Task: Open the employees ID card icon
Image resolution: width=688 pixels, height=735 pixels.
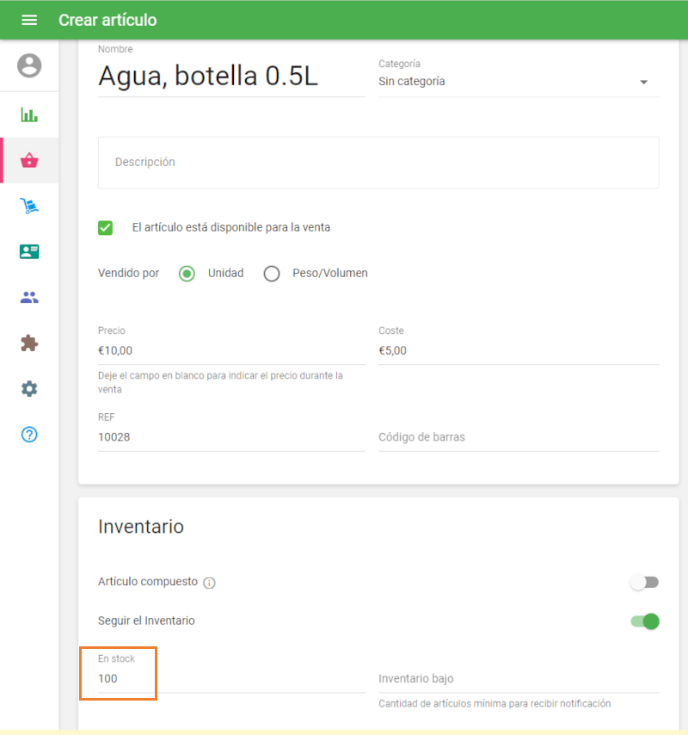Action: (29, 251)
